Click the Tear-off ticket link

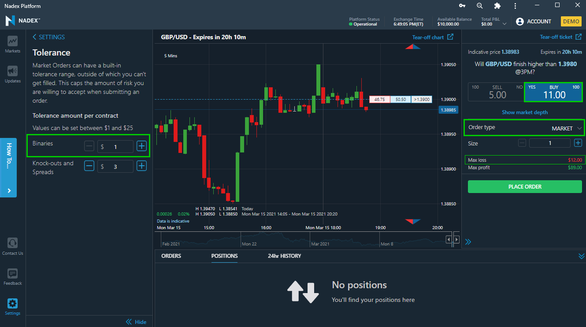click(556, 37)
